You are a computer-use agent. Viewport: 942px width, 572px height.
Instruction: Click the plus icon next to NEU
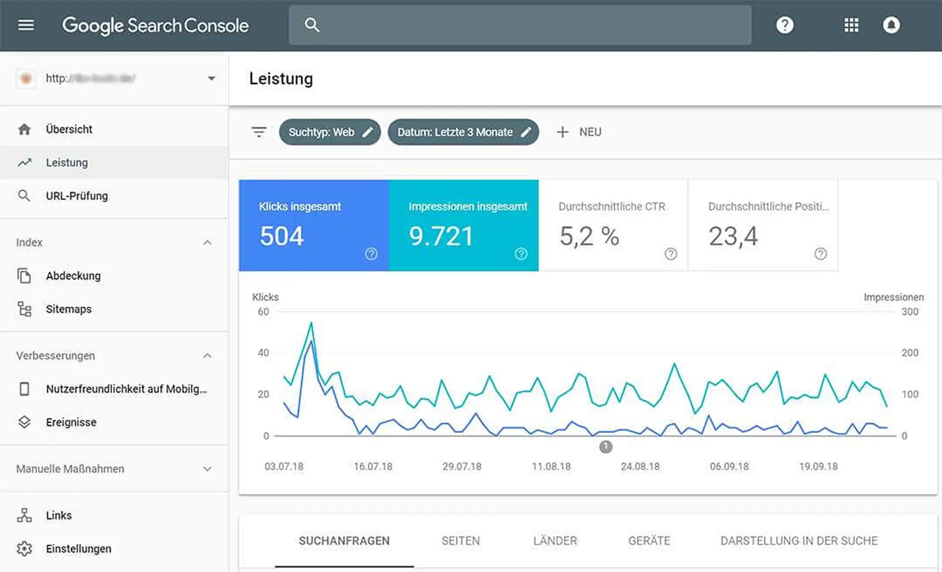562,132
